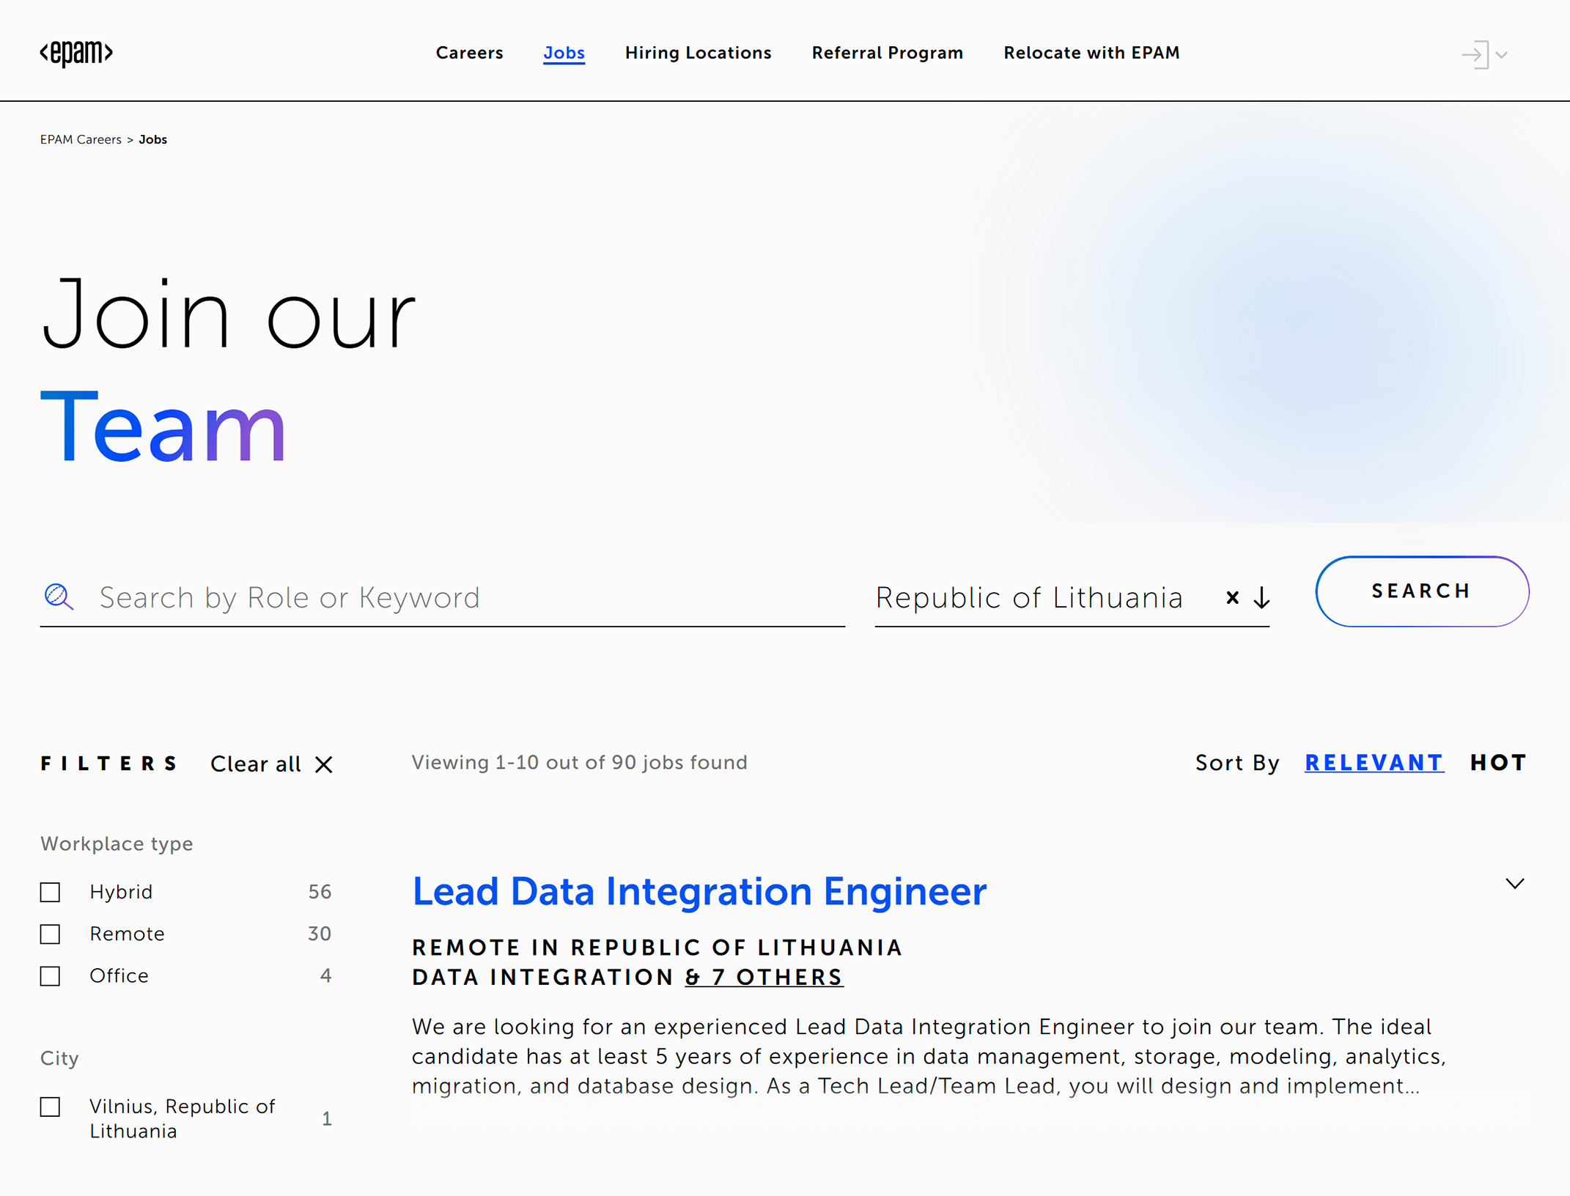The height and width of the screenshot is (1196, 1570).
Task: Select the Vilnius city checkbox
Action: click(51, 1107)
